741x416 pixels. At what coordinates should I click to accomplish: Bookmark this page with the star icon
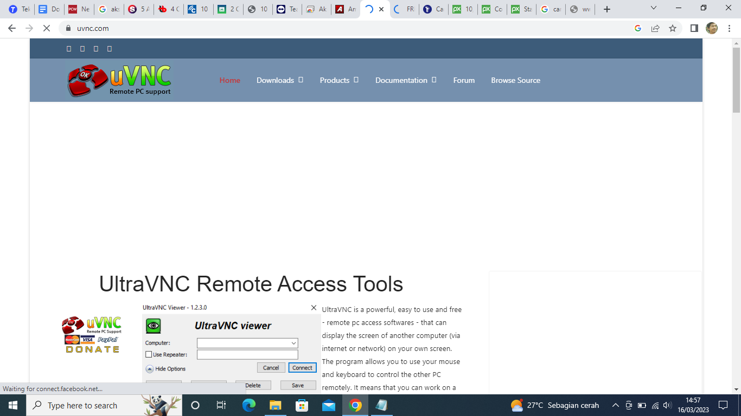[x=673, y=28]
